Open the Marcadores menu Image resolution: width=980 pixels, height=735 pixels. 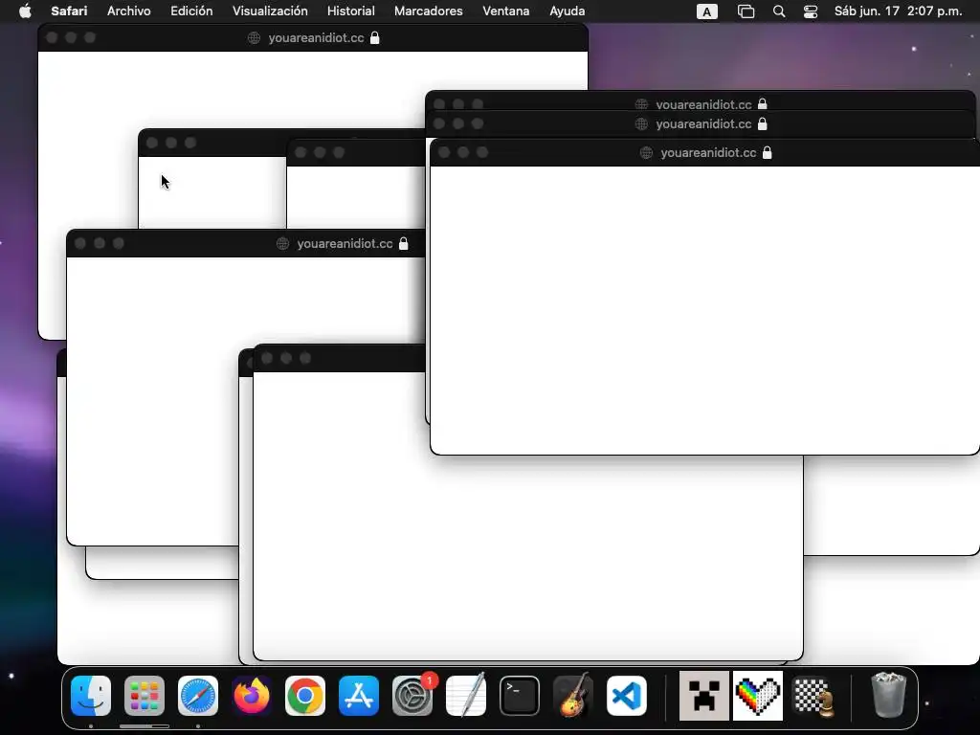click(428, 11)
